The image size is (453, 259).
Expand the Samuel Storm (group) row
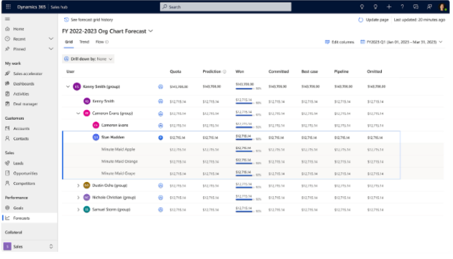78,209
